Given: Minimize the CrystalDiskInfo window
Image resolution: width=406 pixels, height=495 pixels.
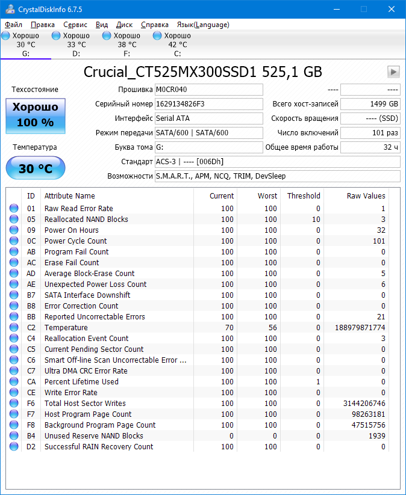Looking at the screenshot, I should coord(337,9).
